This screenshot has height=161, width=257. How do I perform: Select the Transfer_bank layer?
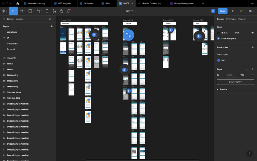[14, 92]
